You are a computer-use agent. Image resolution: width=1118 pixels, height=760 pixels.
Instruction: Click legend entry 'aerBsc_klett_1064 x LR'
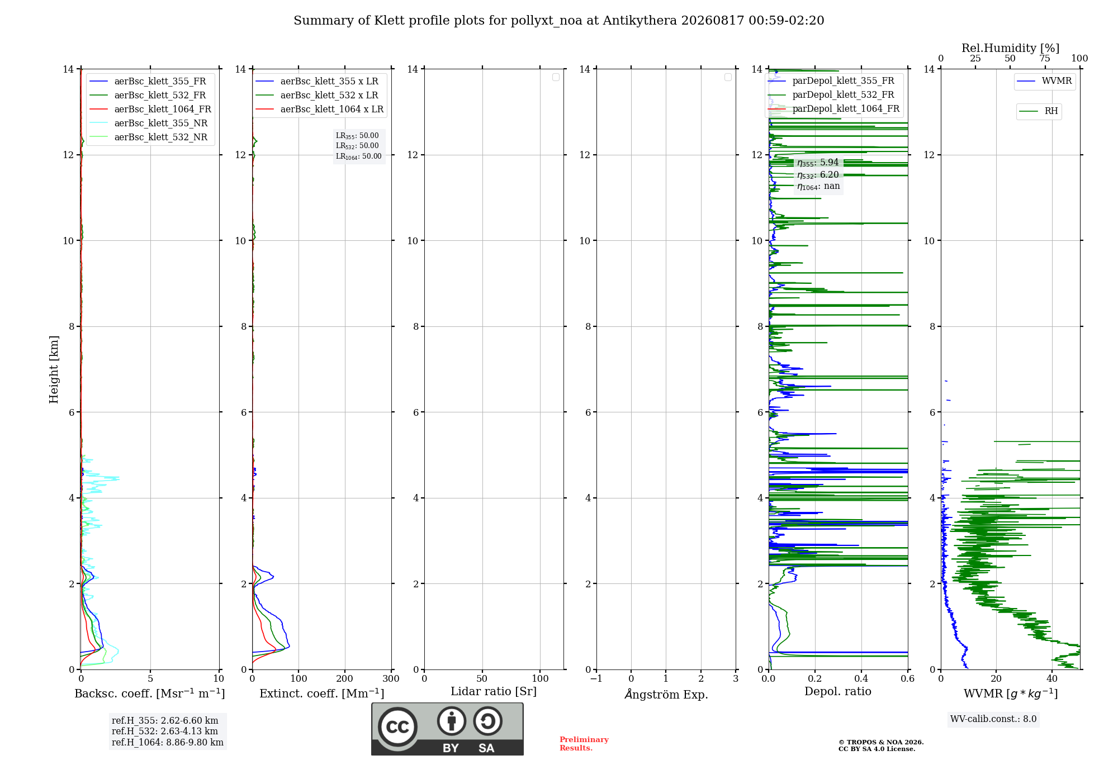click(320, 110)
